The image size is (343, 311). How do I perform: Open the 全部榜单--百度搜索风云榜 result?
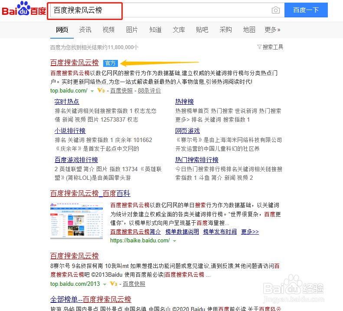[91, 299]
